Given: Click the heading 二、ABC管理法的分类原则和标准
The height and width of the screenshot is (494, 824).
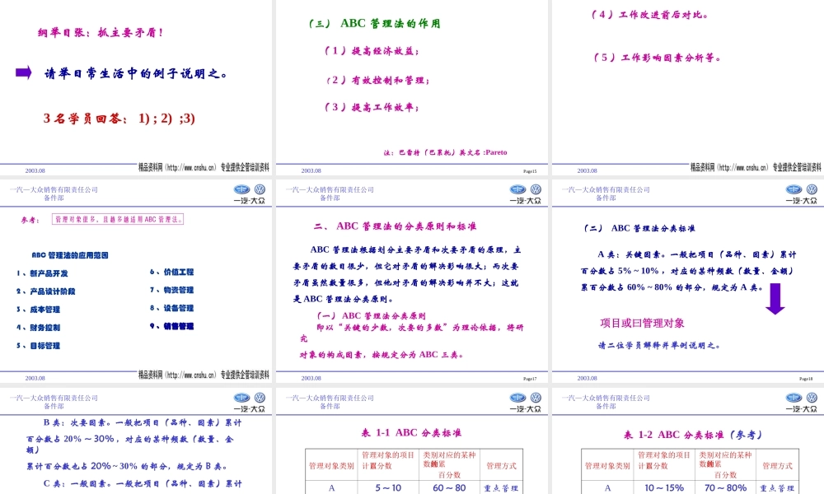Looking at the screenshot, I should (396, 226).
